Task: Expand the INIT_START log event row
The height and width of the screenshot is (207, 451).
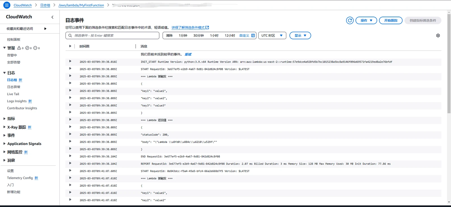Action: (x=70, y=61)
